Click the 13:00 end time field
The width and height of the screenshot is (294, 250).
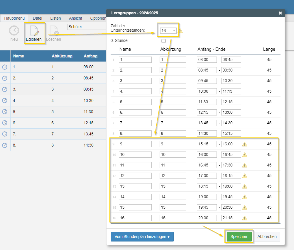click(x=231, y=112)
